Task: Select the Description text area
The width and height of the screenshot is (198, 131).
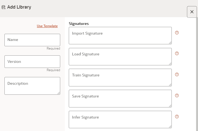Action: click(32, 86)
